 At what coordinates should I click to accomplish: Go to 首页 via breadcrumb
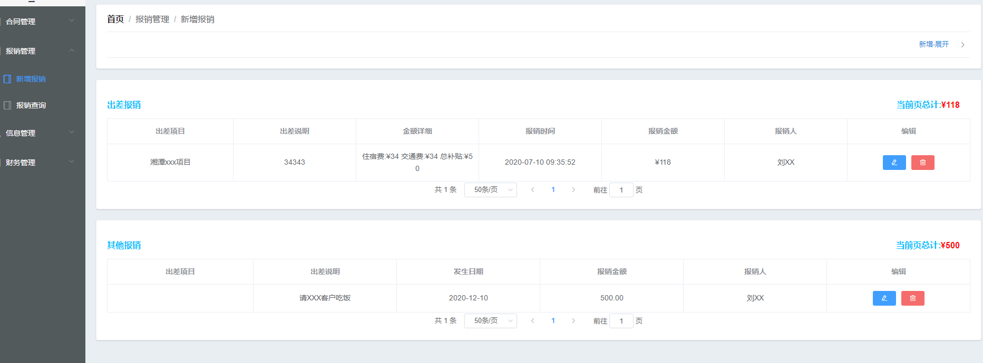coord(115,19)
